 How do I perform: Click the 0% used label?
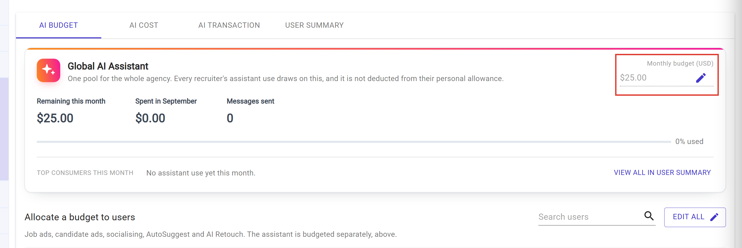[689, 141]
